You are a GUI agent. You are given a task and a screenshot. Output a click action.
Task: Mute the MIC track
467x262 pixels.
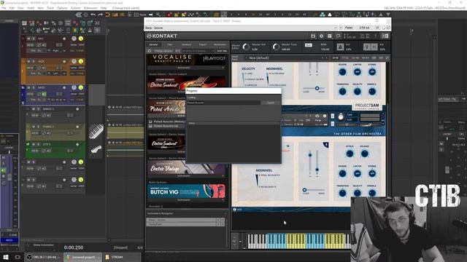28,39
